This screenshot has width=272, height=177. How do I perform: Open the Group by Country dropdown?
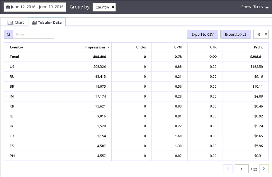(x=104, y=7)
